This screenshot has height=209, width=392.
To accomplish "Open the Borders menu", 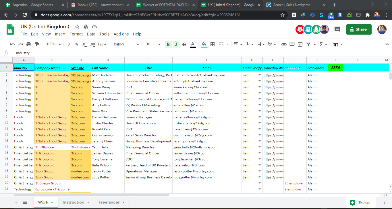I will 213,44.
